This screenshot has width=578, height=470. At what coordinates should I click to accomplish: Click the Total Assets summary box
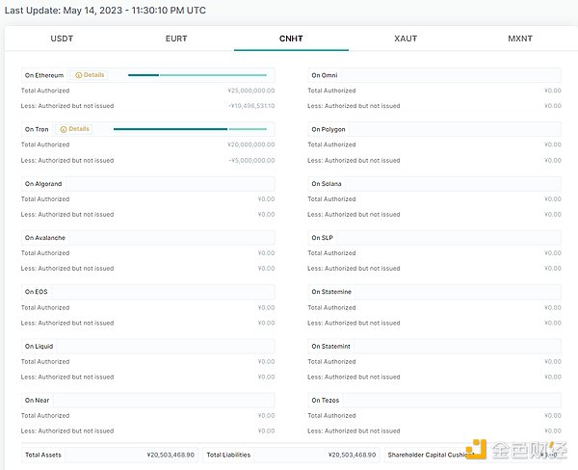(x=110, y=455)
